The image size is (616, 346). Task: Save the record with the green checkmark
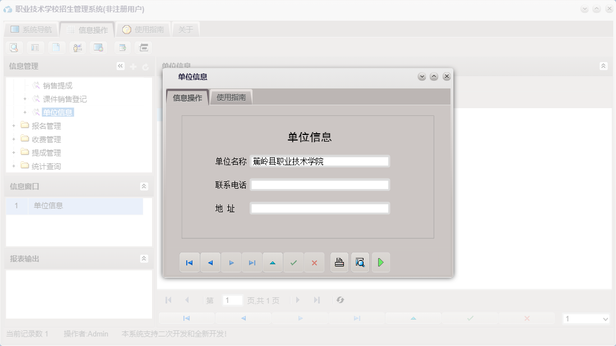coord(293,262)
